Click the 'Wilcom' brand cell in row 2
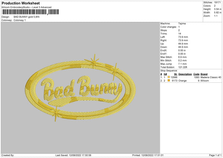The height and width of the screenshot is (158, 223). (205, 81)
